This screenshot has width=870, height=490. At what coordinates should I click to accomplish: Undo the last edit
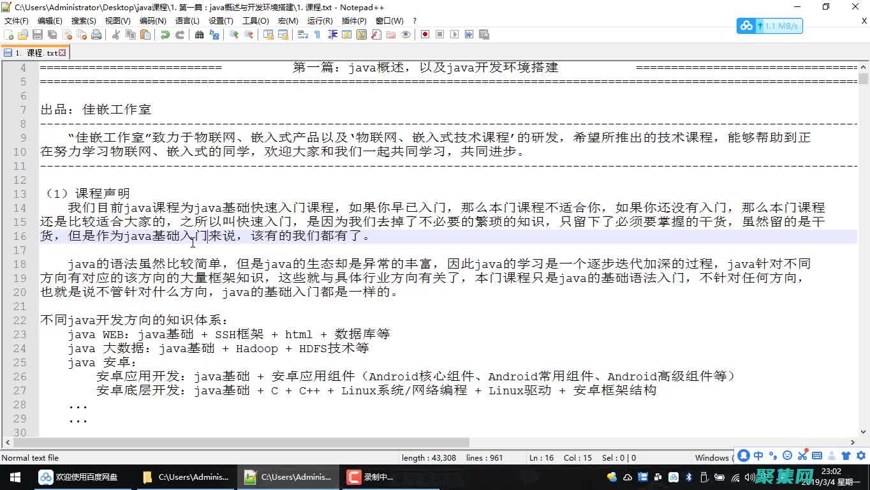click(164, 34)
